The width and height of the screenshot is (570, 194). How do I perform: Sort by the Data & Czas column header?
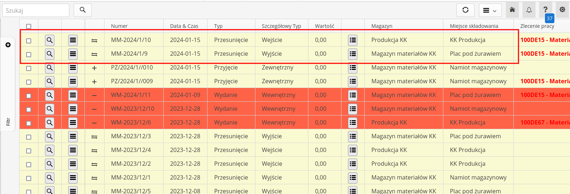click(184, 26)
